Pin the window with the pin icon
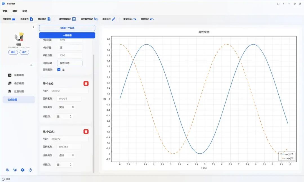304x182 pixels. [x=284, y=4]
